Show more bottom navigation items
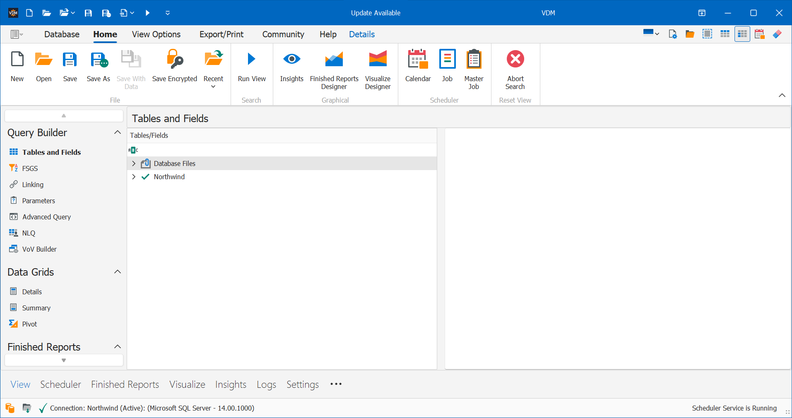 tap(336, 384)
